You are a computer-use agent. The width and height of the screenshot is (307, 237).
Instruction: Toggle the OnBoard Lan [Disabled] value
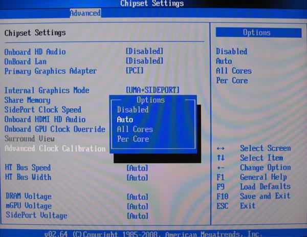145,61
